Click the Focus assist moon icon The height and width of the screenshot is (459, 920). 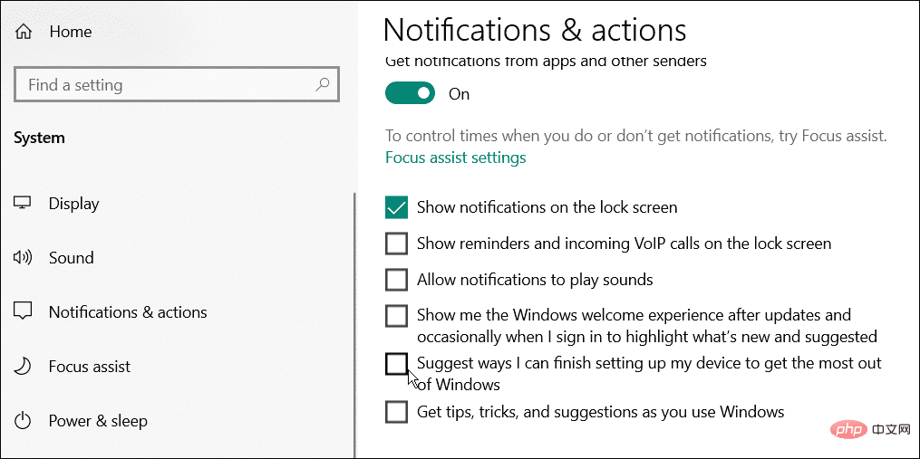[x=24, y=367]
